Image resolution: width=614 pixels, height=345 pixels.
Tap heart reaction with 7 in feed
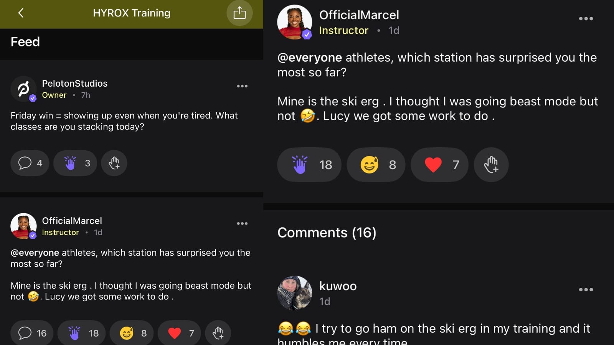[x=179, y=333]
